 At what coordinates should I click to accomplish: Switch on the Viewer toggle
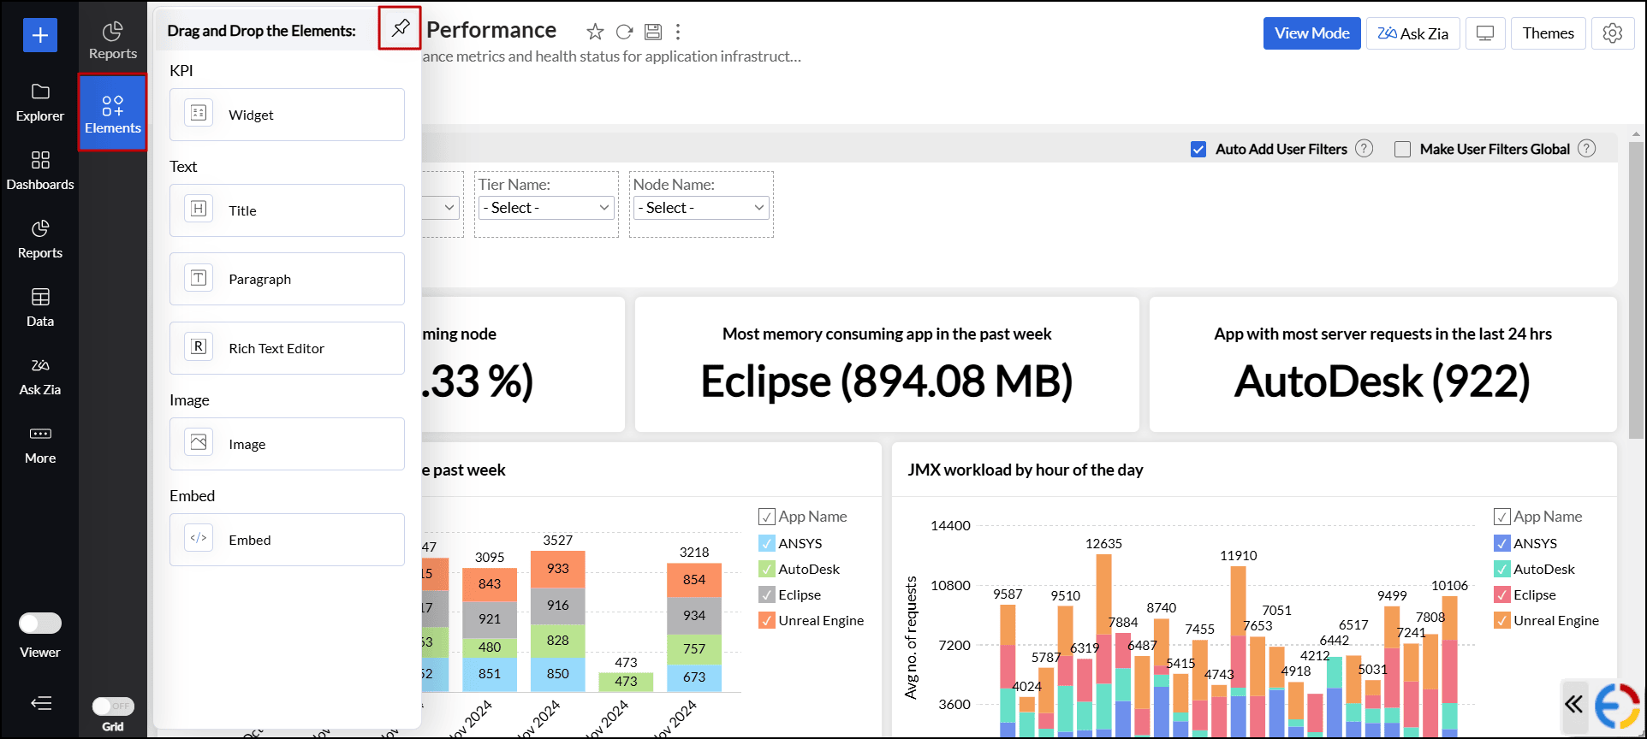point(40,624)
